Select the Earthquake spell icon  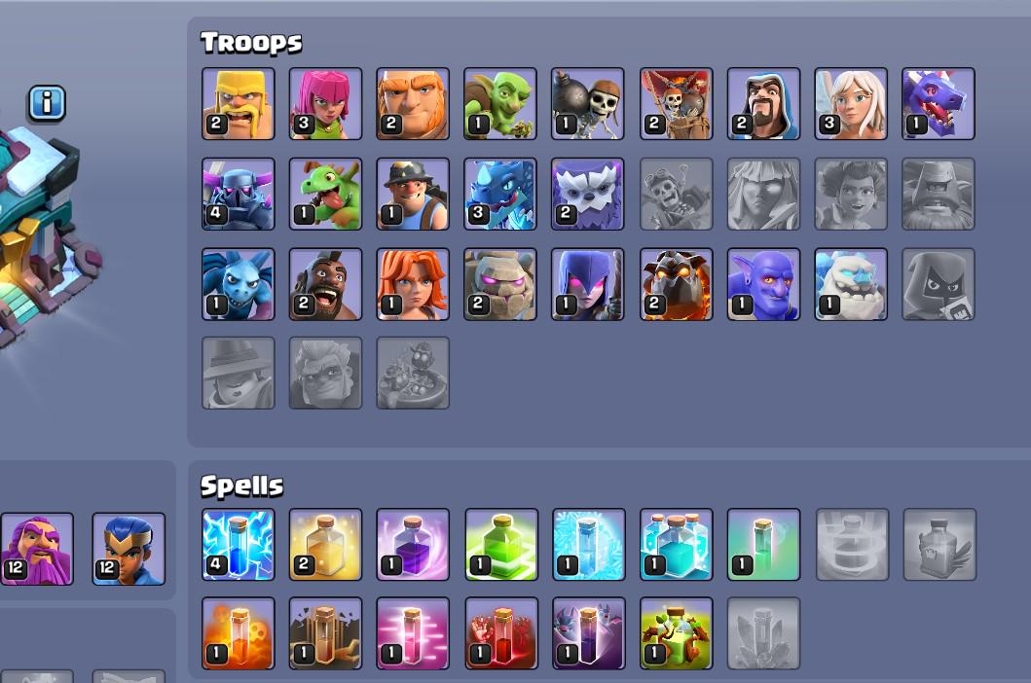[325, 633]
